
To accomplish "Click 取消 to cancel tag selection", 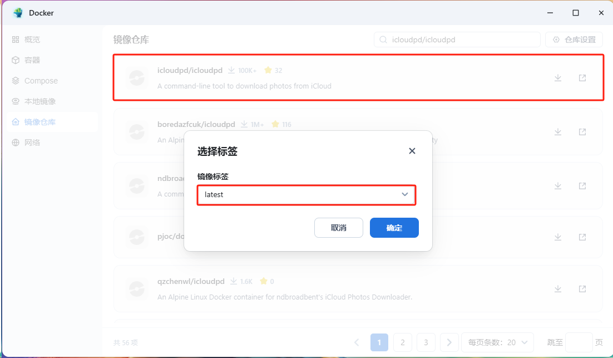I will point(339,228).
